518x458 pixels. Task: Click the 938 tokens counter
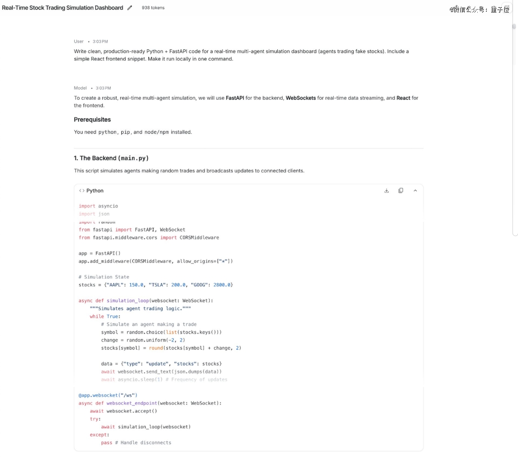153,8
